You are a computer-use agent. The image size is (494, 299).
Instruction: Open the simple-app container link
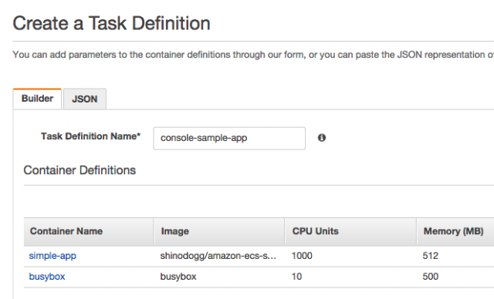click(52, 256)
